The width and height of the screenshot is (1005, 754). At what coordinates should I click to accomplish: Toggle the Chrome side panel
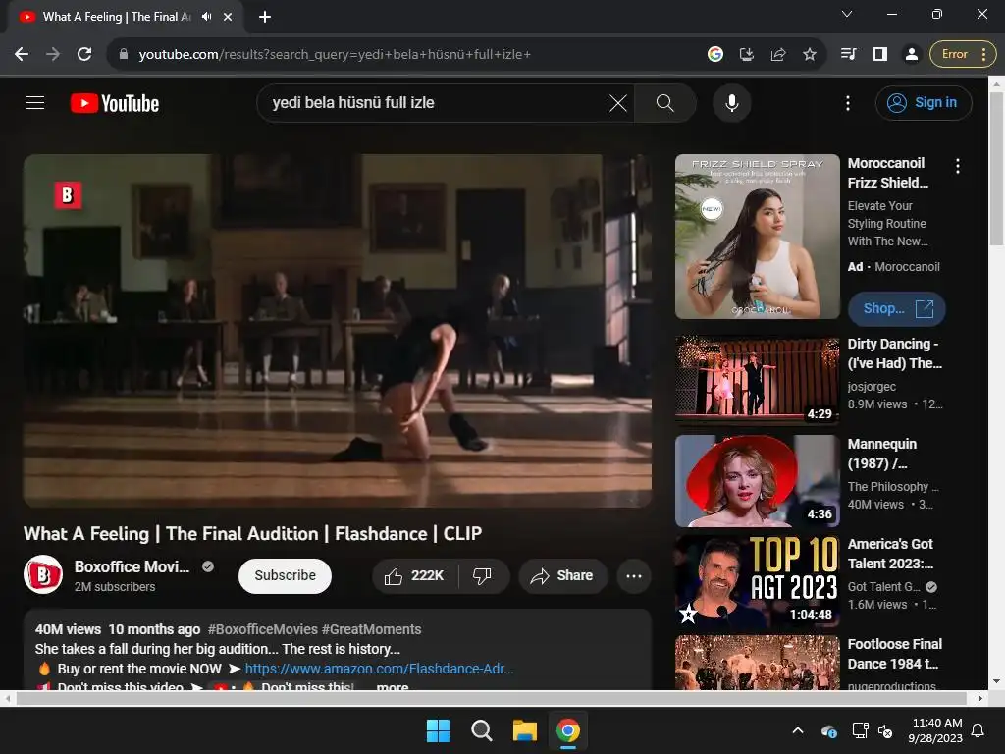[x=880, y=55]
